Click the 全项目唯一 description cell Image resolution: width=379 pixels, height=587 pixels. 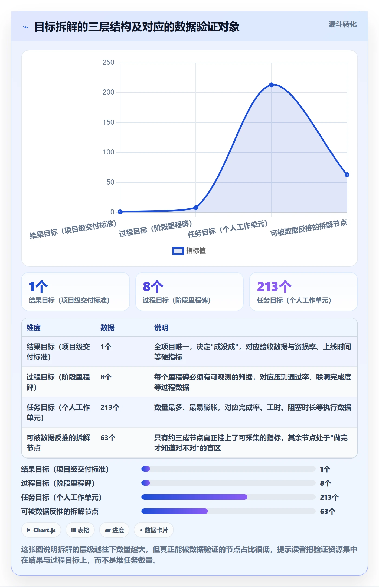tap(253, 352)
